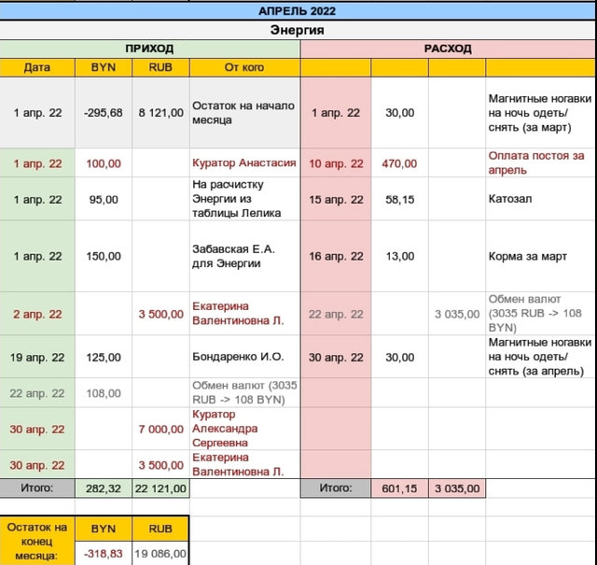Select the ПРИХОД section header
The width and height of the screenshot is (597, 565).
tap(149, 49)
